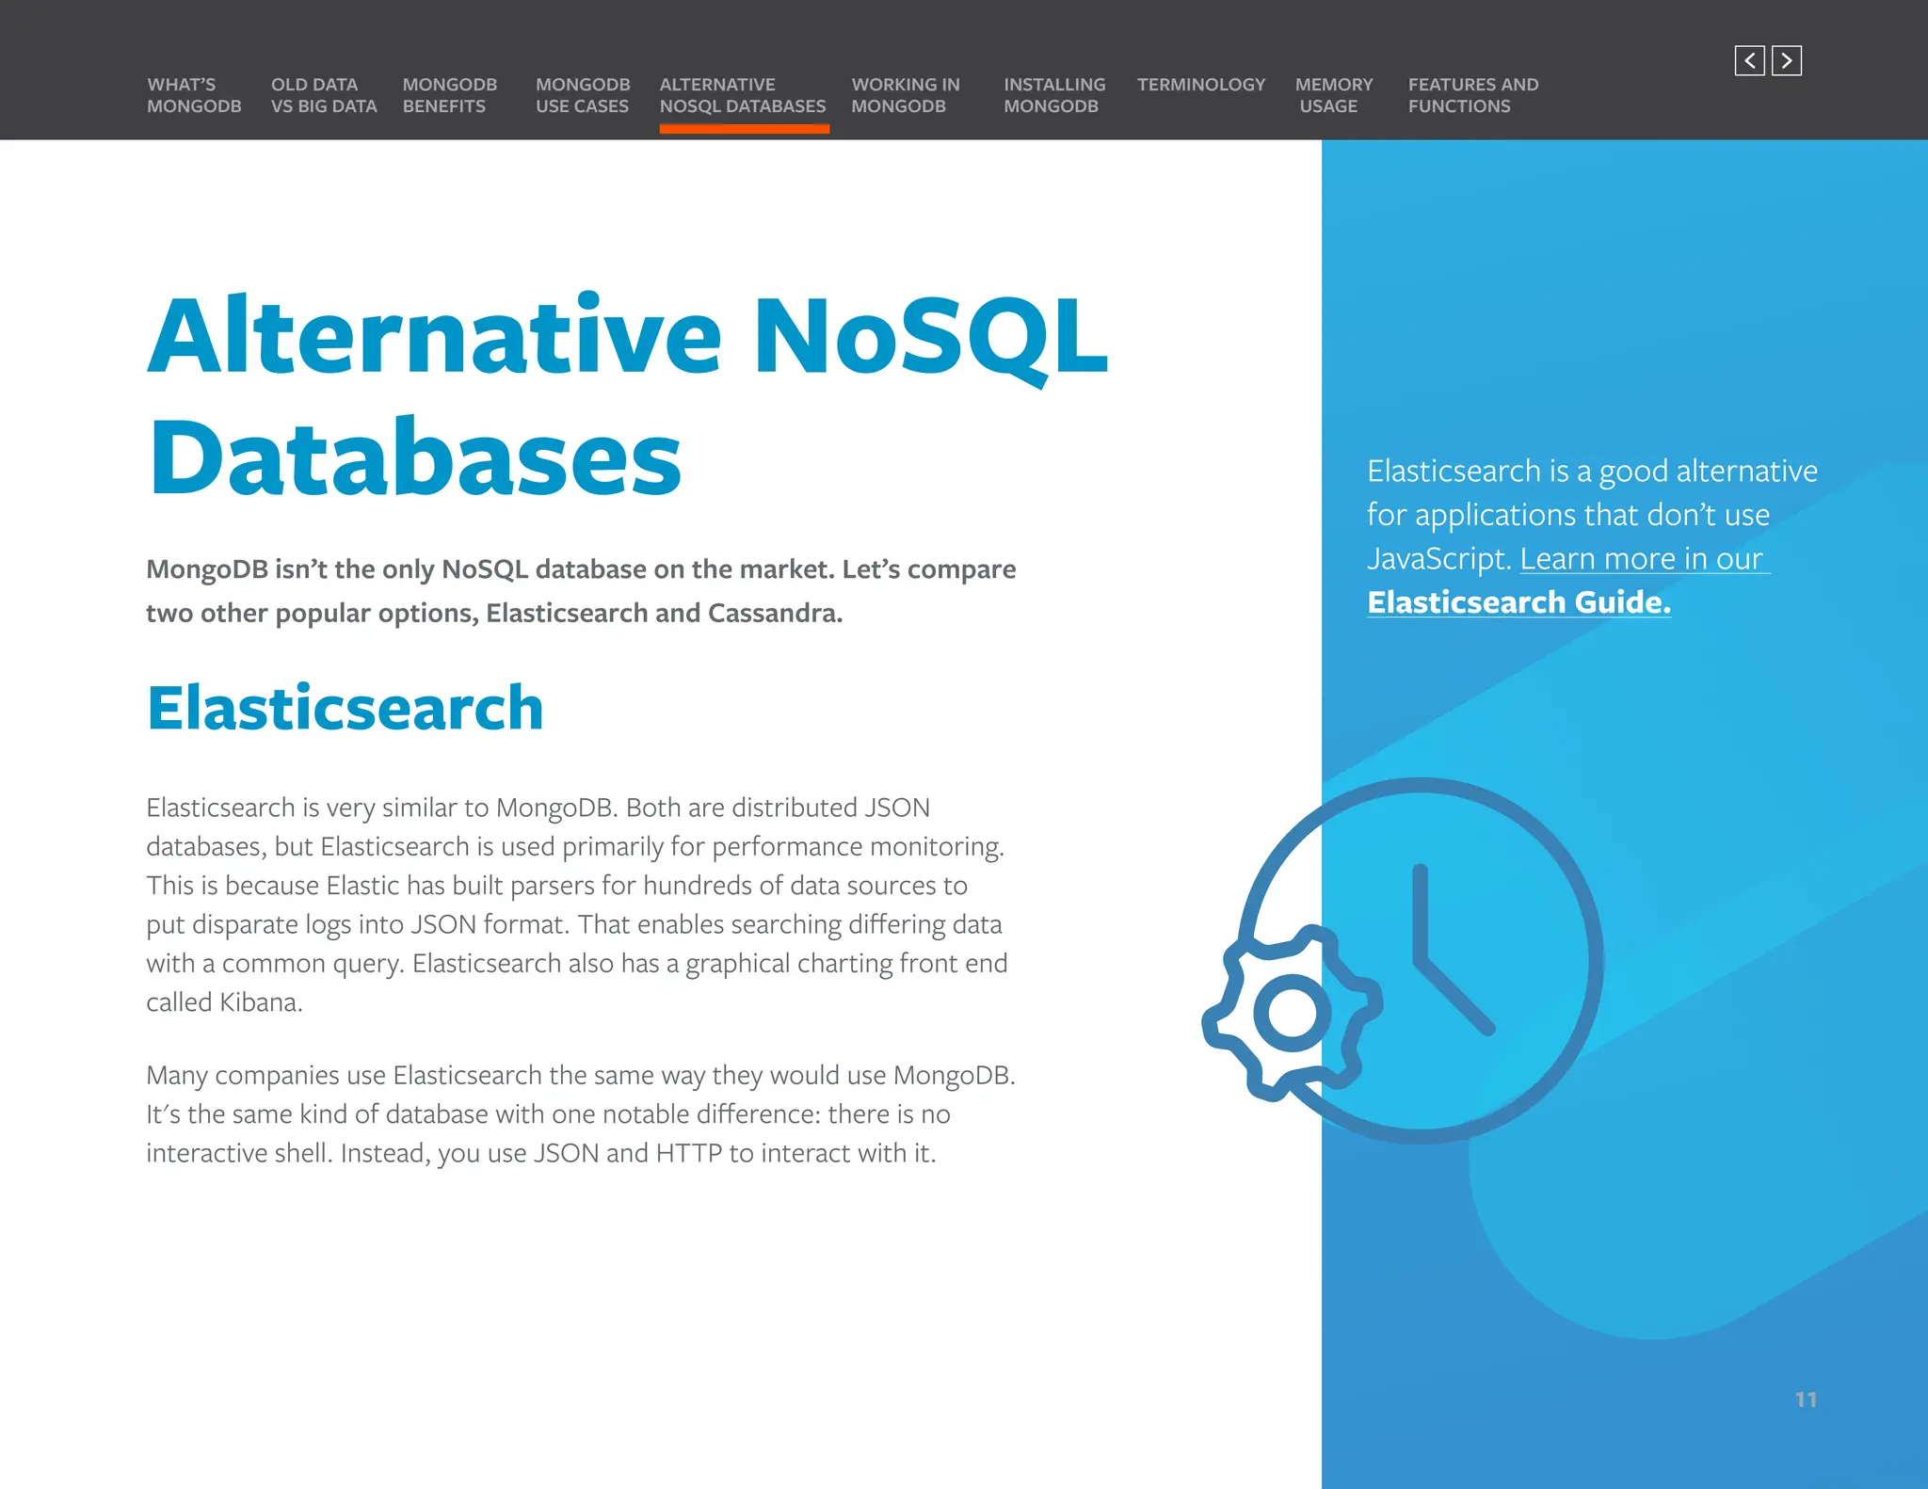Image resolution: width=1928 pixels, height=1489 pixels.
Task: Jump to MongoDB Benefits section
Action: tap(449, 95)
